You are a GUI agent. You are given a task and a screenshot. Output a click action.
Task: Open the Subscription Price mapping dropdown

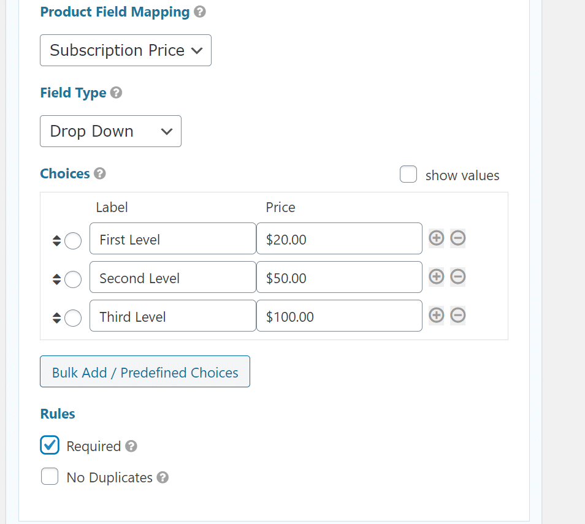[126, 50]
